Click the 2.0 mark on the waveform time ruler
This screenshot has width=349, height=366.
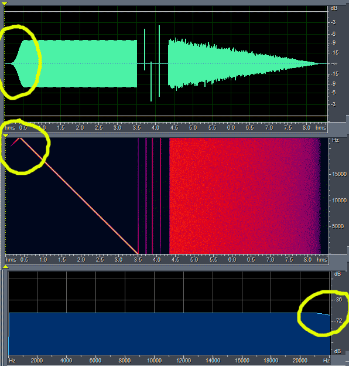pyautogui.click(x=80, y=128)
